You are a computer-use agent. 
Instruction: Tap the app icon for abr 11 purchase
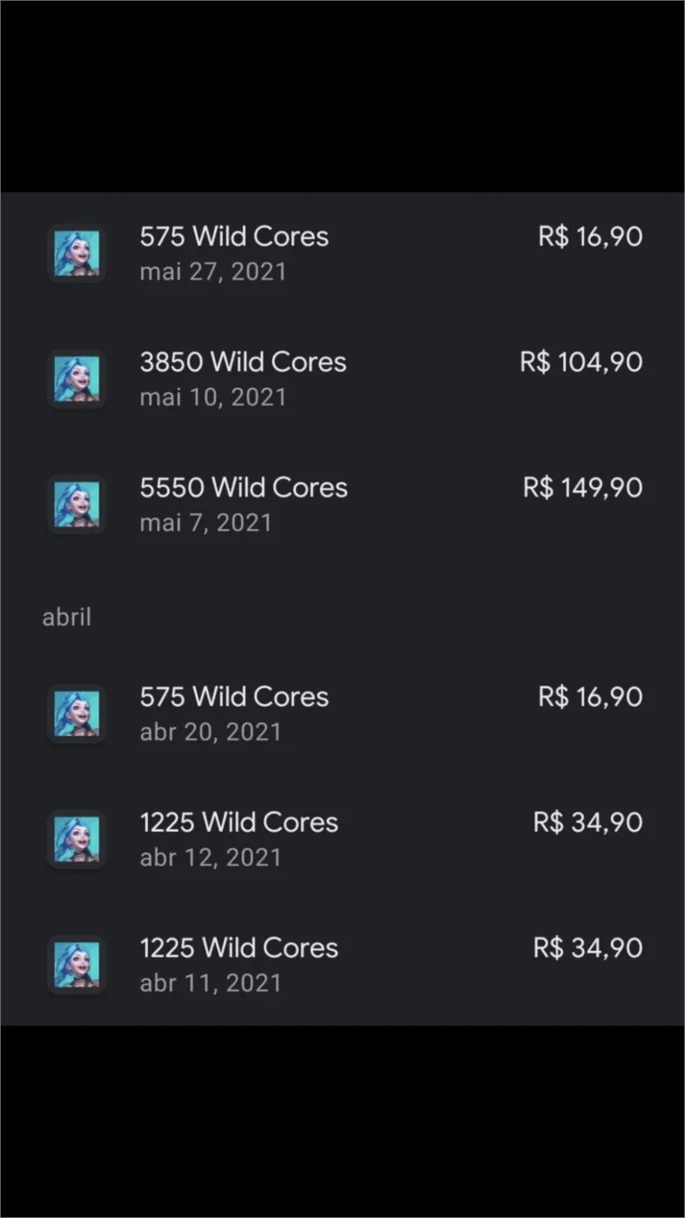[77, 965]
